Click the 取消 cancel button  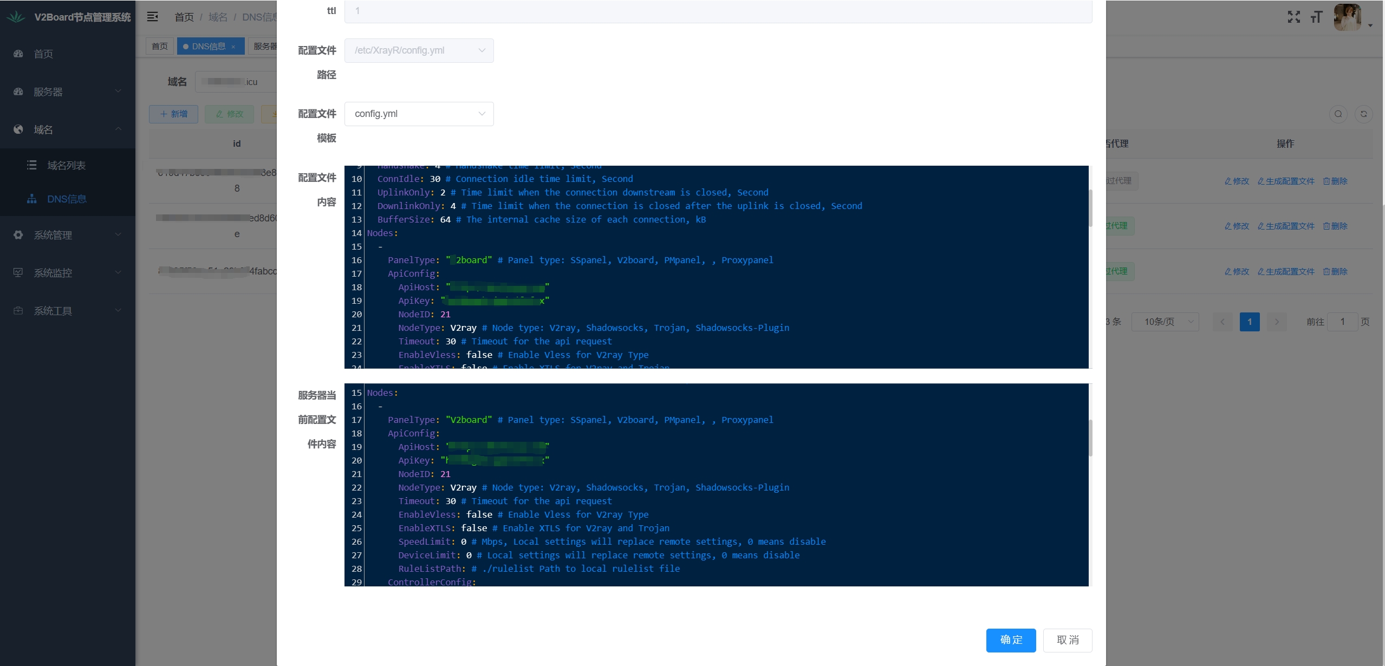pos(1067,640)
